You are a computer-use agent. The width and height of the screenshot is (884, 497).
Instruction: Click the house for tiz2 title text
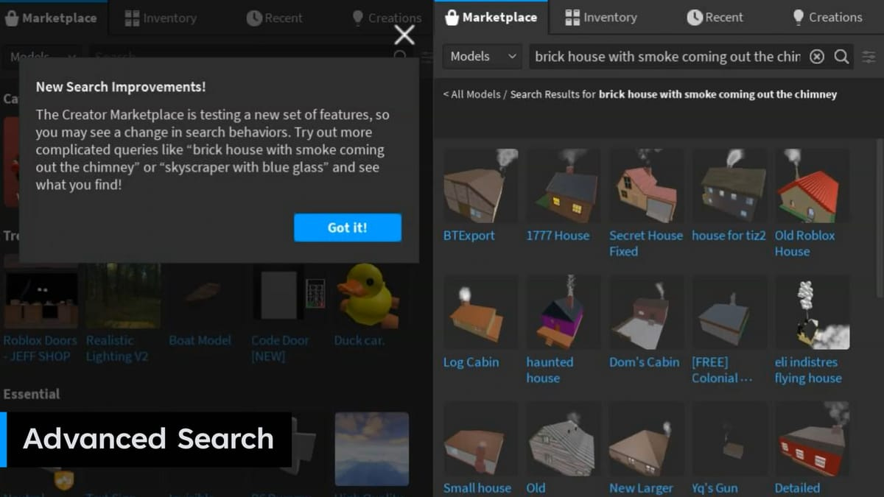(729, 236)
